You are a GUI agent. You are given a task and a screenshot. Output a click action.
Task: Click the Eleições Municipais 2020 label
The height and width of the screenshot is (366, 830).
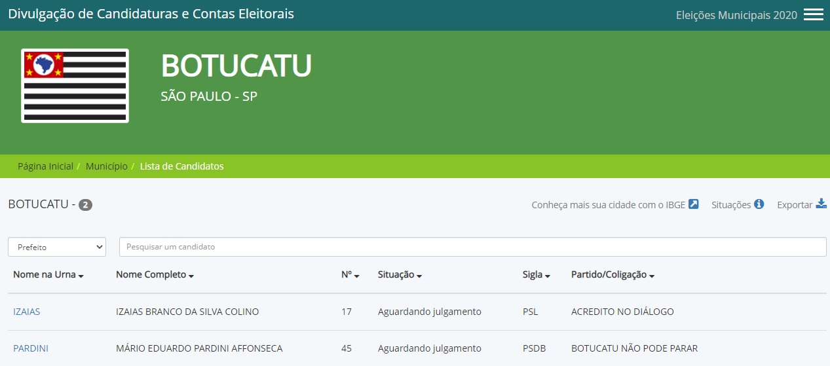pos(736,15)
